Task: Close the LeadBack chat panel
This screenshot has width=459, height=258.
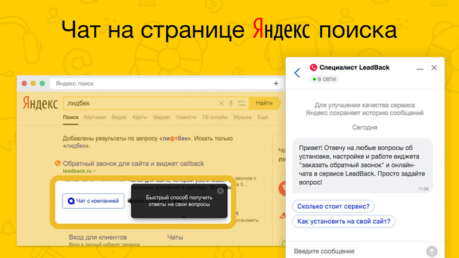Action: 434,68
